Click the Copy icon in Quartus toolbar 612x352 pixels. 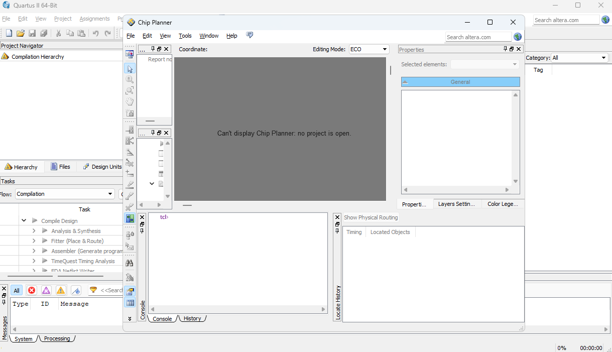(70, 33)
